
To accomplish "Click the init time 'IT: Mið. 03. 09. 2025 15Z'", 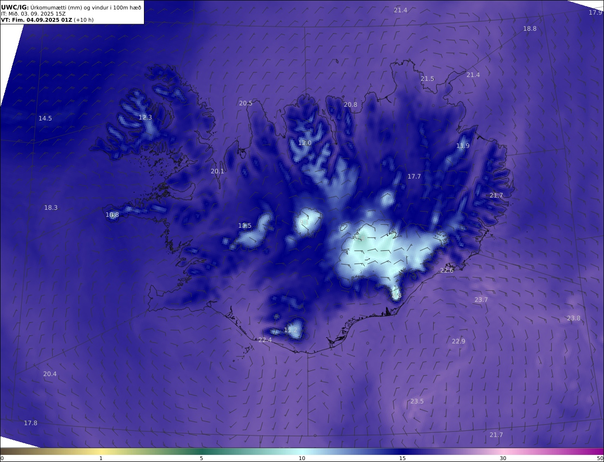I will pos(33,14).
